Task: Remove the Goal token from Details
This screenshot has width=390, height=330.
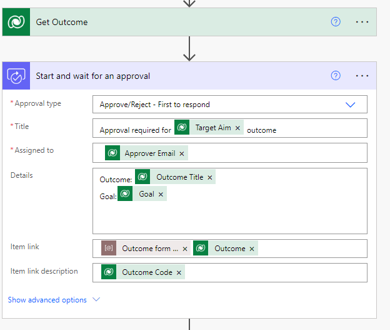Action: click(161, 194)
